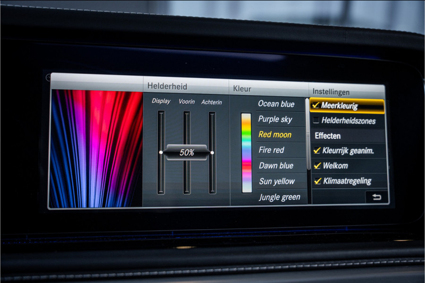Click the rainbow color spectrum bar

pyautogui.click(x=246, y=152)
